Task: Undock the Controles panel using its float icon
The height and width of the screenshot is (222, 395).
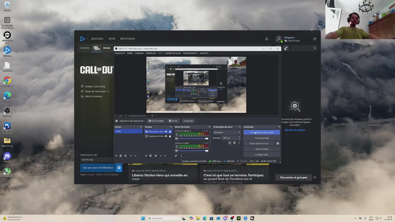Action: [279, 127]
